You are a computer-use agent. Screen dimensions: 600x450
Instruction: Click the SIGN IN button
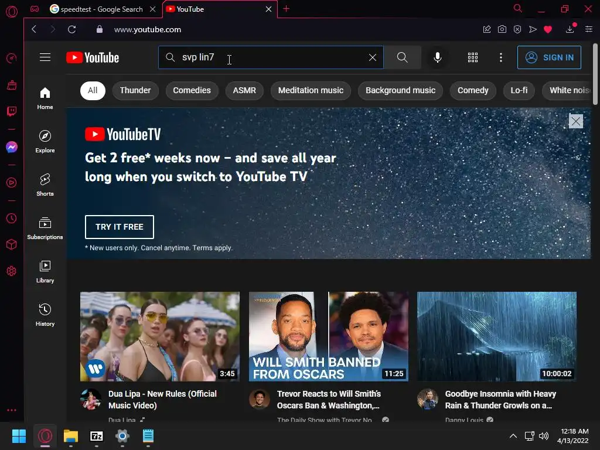[549, 57]
